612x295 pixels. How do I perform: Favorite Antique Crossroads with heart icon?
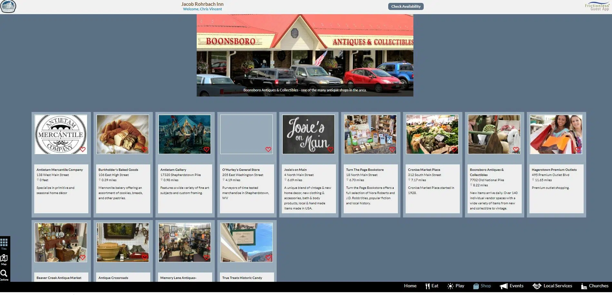coord(144,258)
